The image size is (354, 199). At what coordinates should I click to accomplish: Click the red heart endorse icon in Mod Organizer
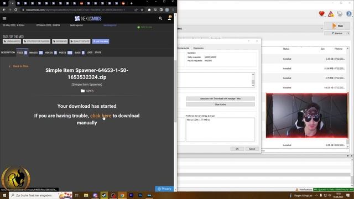tap(322, 14)
